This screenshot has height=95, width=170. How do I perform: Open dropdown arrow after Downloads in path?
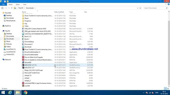[35, 8]
